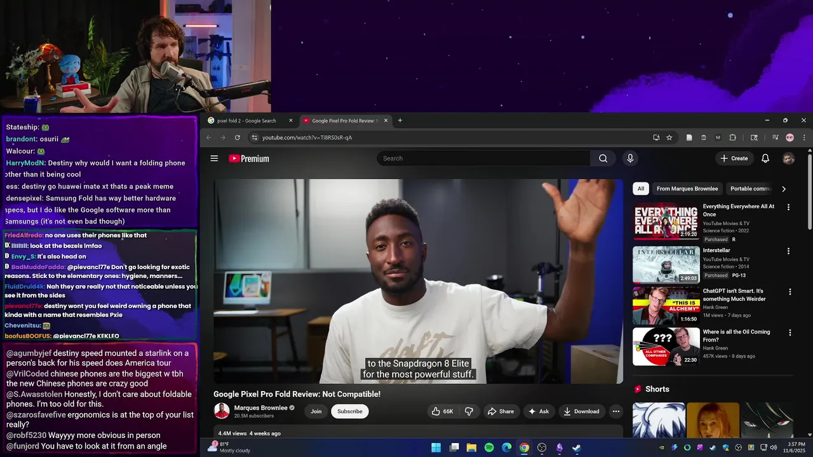Click the video player to pause
The image size is (813, 457).
tap(418, 281)
